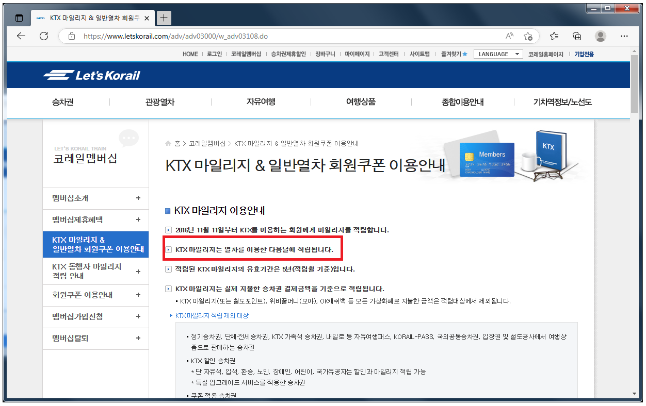Viewport: 646px width, 406px height.
Task: Add this page to favorites star icon
Action: 528,36
